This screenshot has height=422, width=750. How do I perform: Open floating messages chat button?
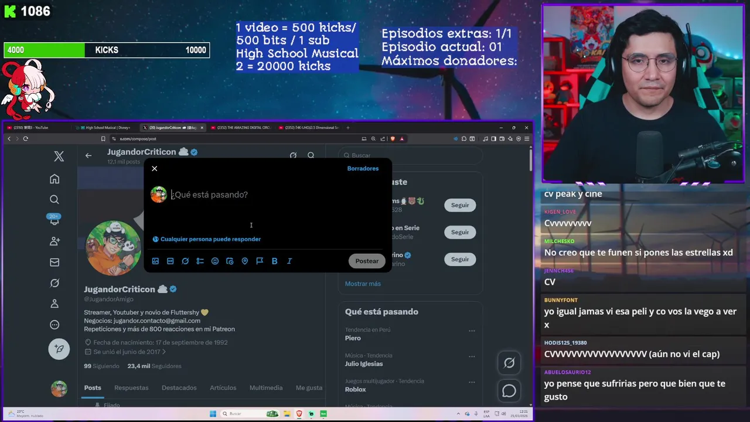(x=509, y=391)
